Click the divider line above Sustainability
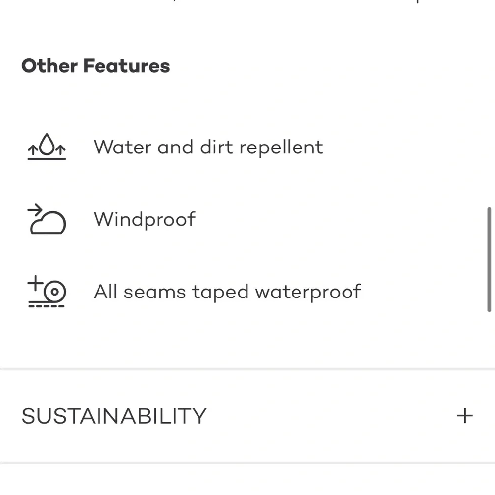495x495 pixels. [x=247, y=369]
